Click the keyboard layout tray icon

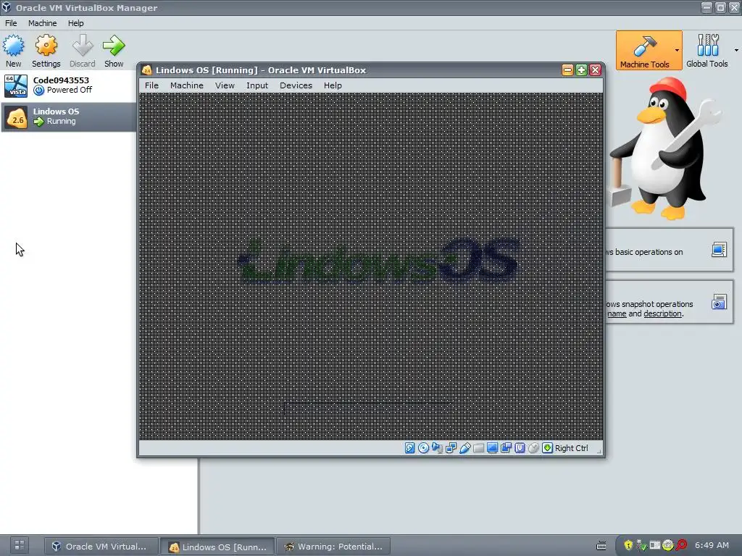coord(601,546)
